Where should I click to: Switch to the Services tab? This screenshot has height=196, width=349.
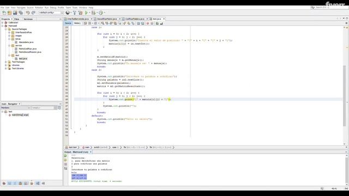tap(28, 19)
